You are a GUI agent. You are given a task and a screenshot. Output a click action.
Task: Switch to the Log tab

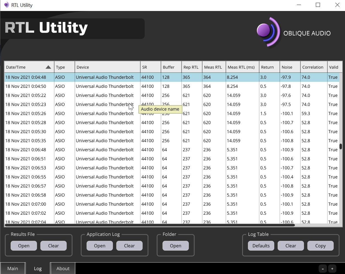point(38,269)
